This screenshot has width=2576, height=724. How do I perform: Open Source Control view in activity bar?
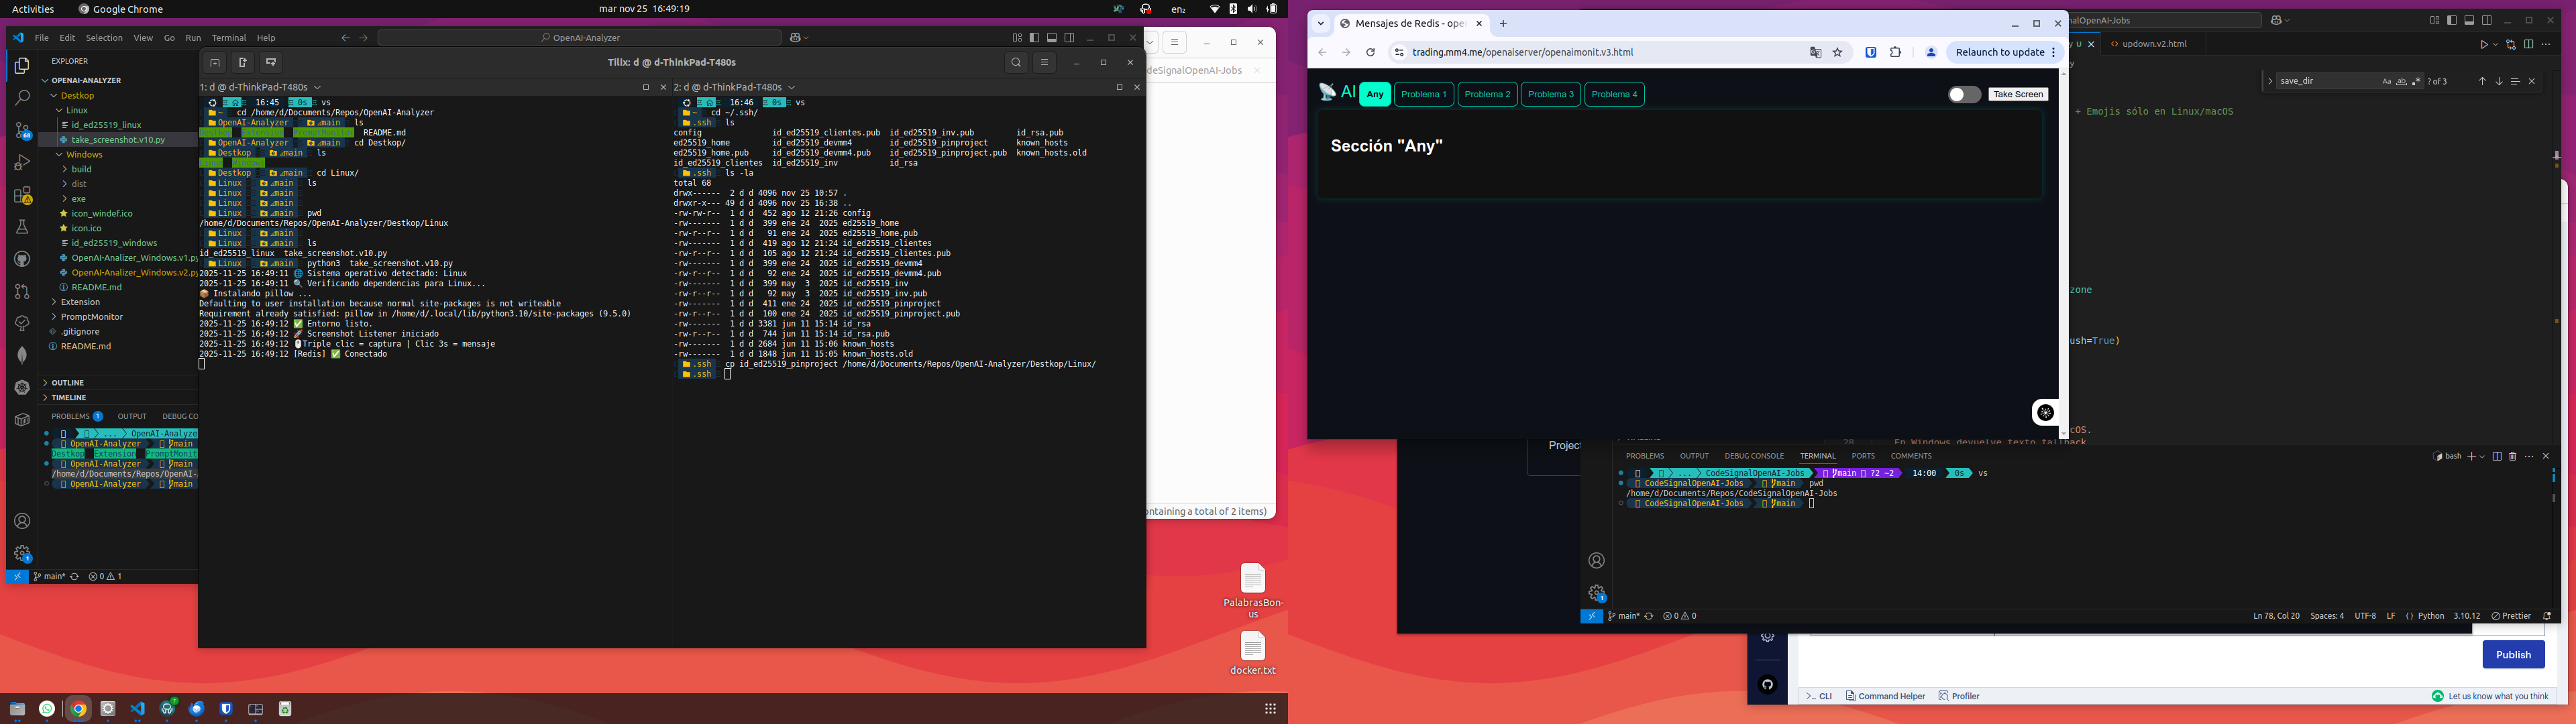[22, 130]
